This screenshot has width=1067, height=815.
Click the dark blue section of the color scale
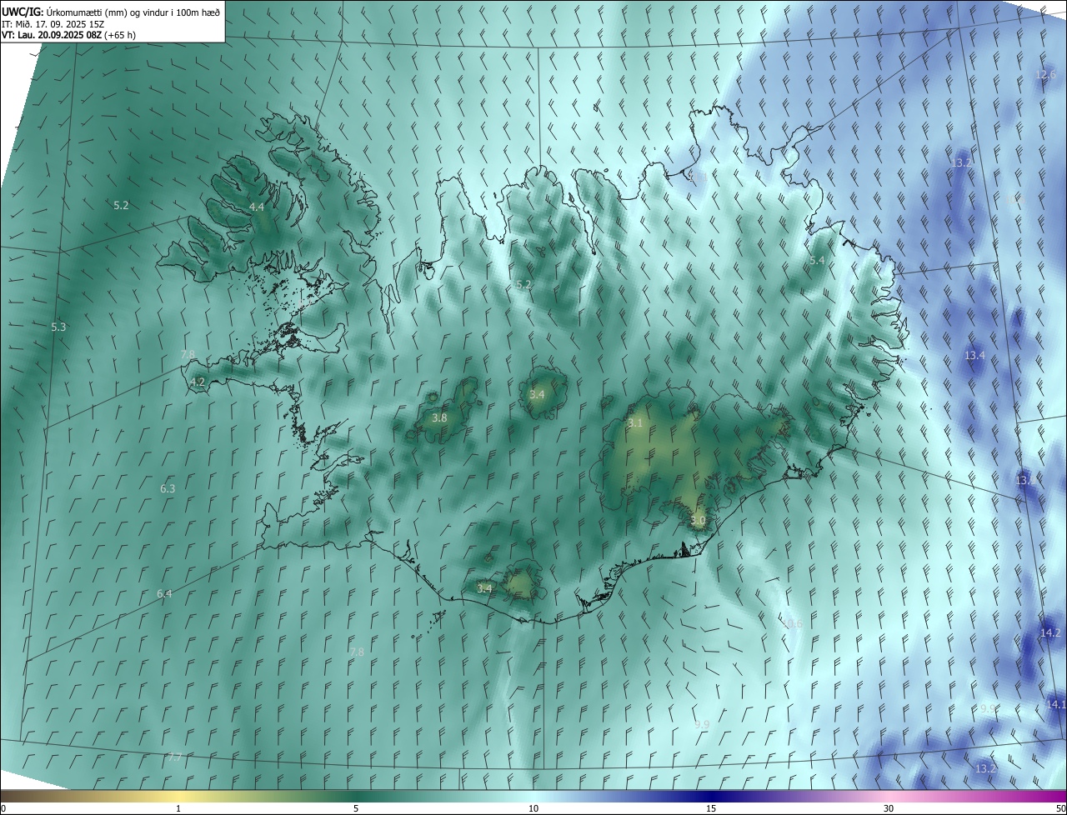713,797
